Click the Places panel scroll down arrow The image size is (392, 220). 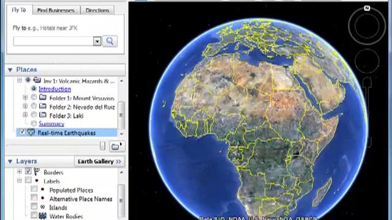click(121, 134)
